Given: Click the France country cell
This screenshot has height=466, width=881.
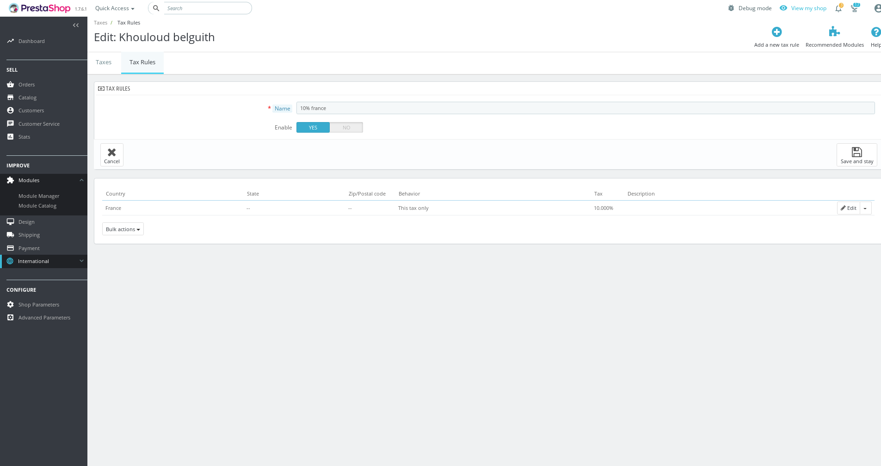Looking at the screenshot, I should (x=113, y=208).
